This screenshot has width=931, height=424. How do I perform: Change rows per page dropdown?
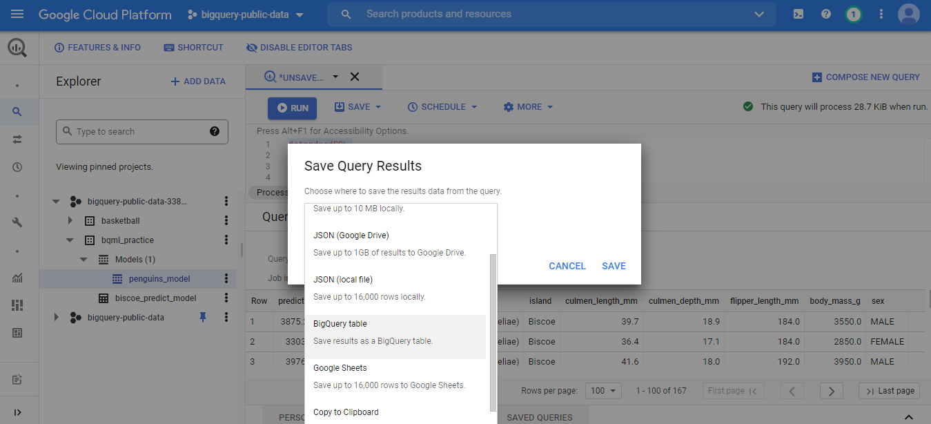coord(603,391)
